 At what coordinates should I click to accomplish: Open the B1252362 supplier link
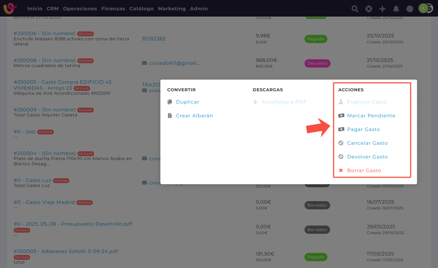(x=154, y=39)
